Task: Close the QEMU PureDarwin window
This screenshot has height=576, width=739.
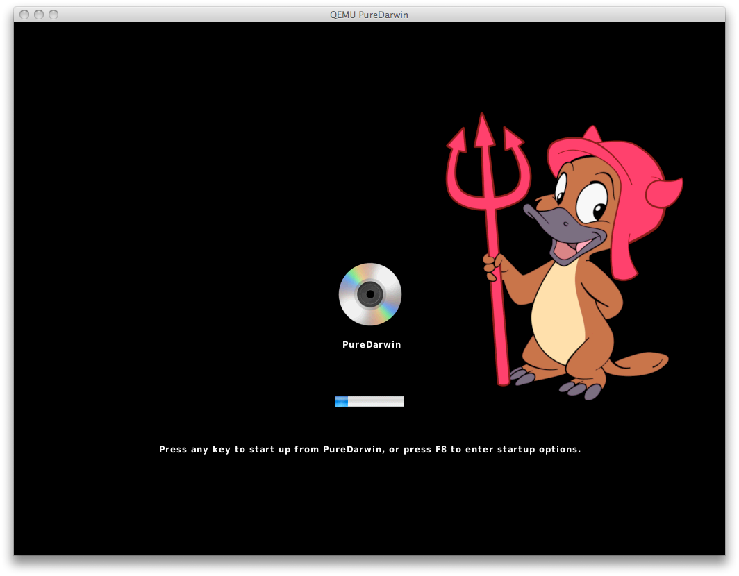Action: tap(24, 15)
